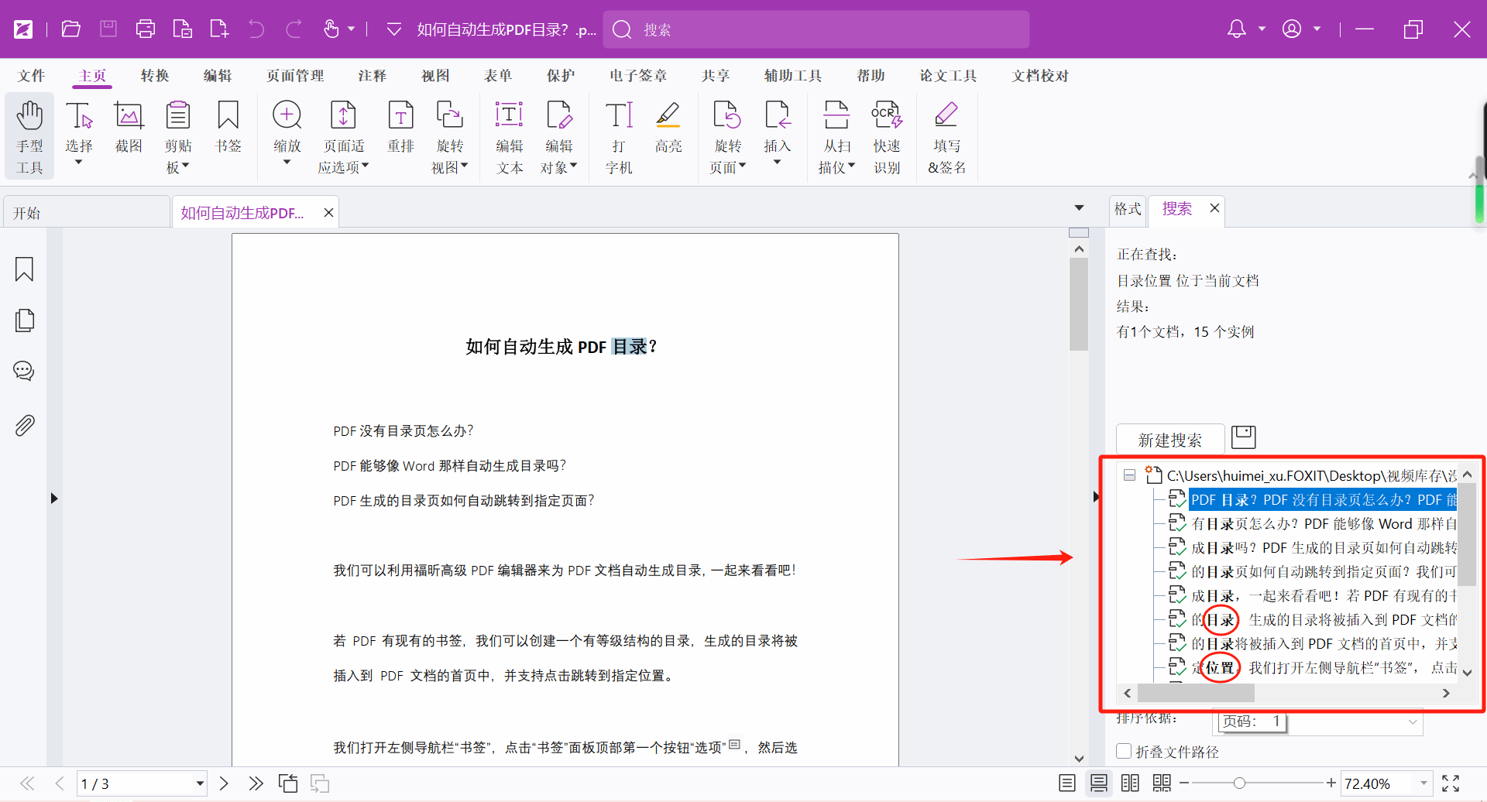Click the zoom slider handle
Screen dimensions: 1487x802
(x=1239, y=783)
